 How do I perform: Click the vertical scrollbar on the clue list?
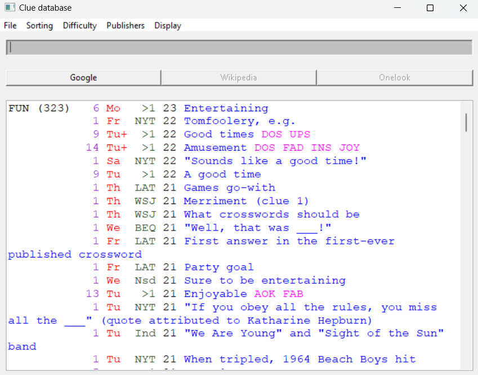click(467, 123)
